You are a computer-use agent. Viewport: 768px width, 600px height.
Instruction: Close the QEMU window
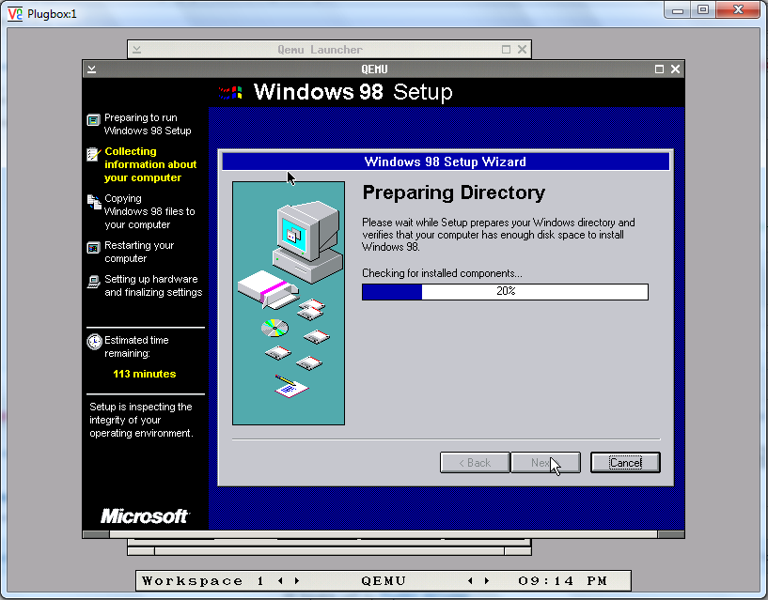tap(675, 69)
